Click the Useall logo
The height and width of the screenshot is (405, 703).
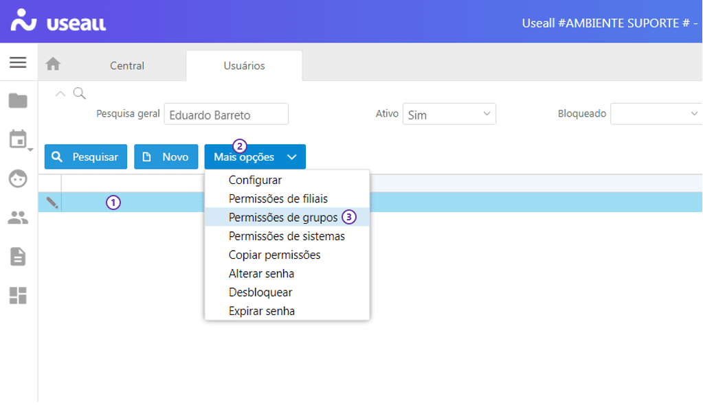pyautogui.click(x=58, y=21)
